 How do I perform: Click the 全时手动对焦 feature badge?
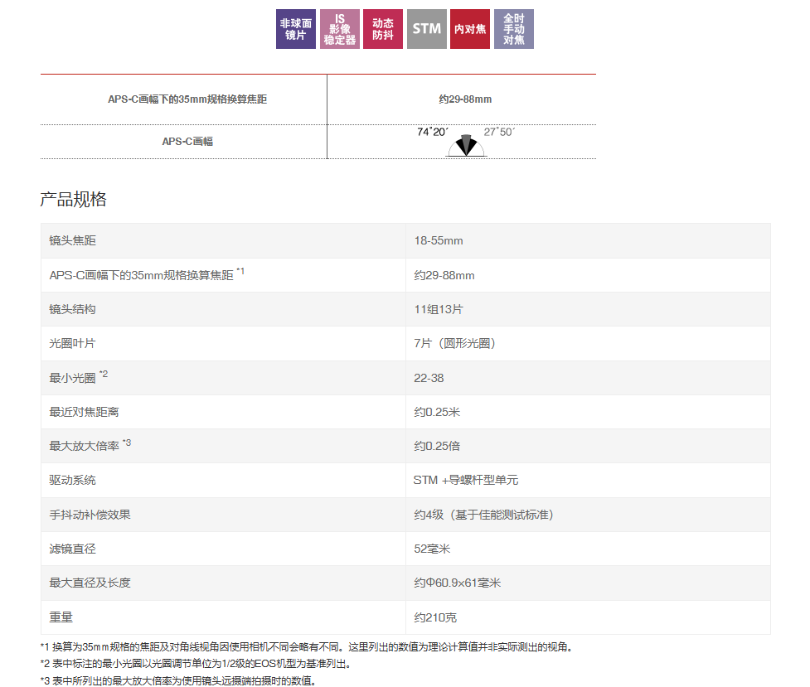[x=514, y=29]
